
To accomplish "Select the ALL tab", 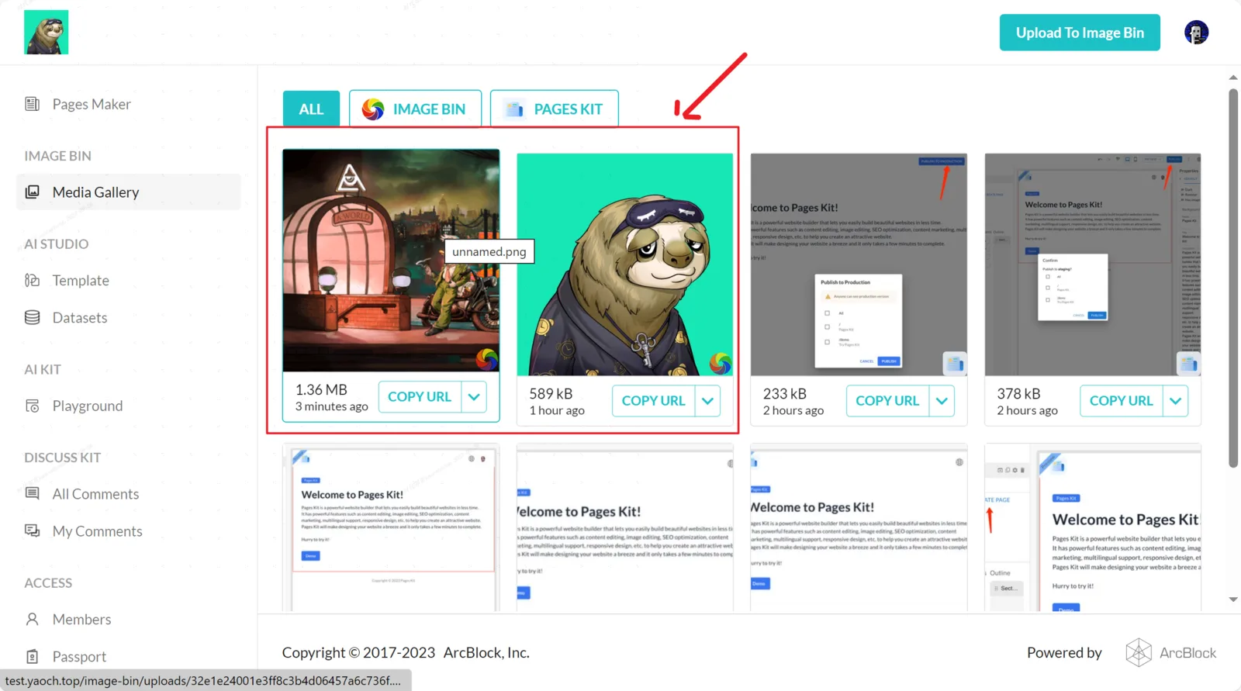I will point(311,109).
